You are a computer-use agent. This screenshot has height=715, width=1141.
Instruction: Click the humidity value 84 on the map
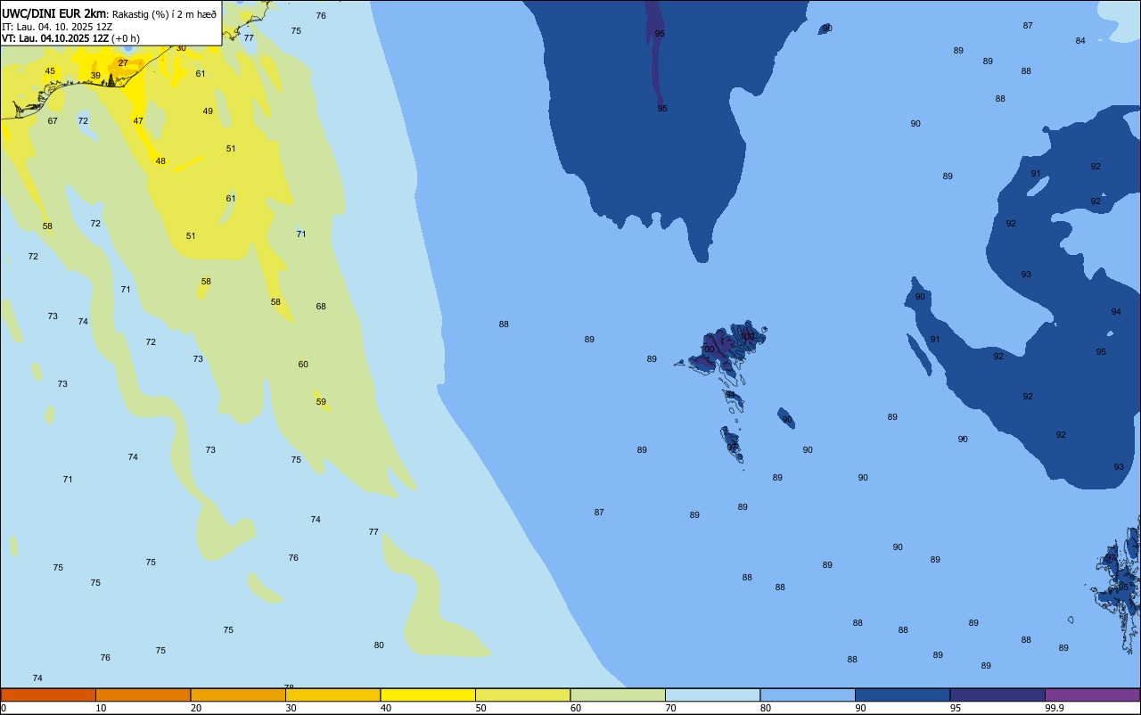pos(1080,41)
